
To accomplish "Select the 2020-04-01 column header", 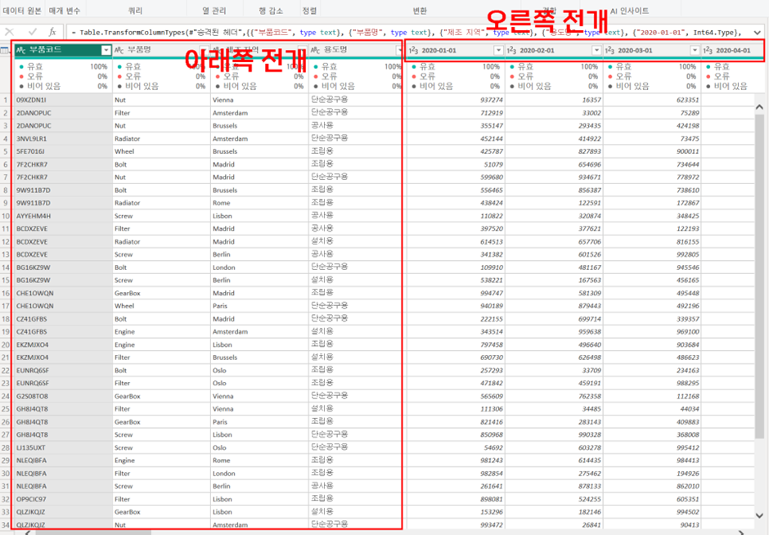I will tap(733, 50).
